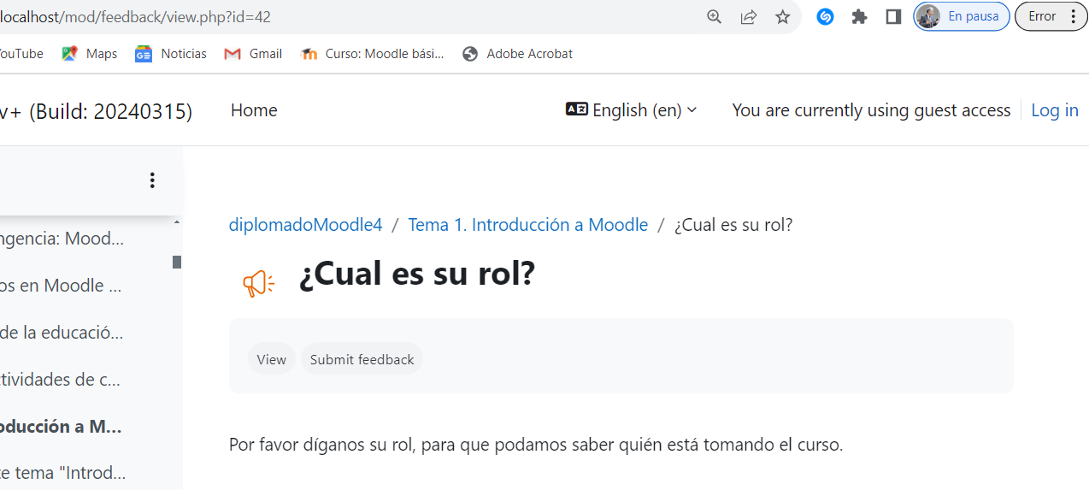Viewport: 1089px width, 490px height.
Task: Open sidebar item ending 'ngencia: Mood...'
Action: [62, 239]
